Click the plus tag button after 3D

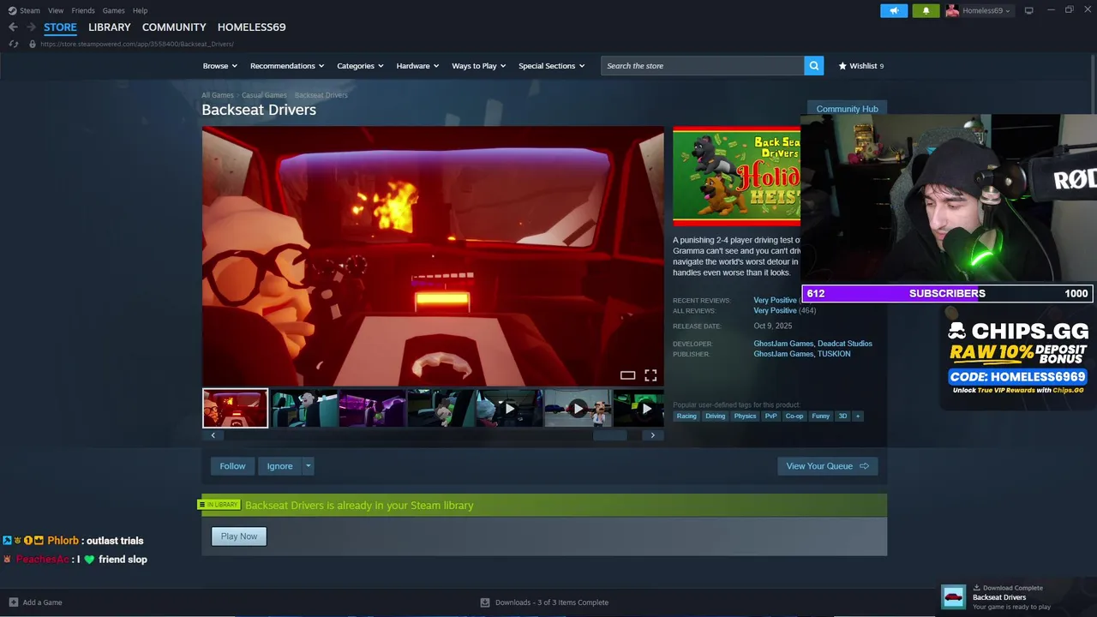tap(857, 416)
